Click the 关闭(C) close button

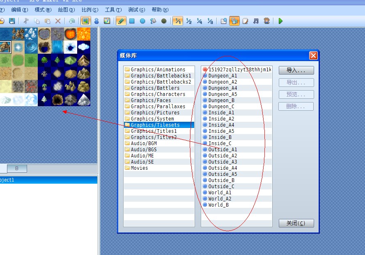pos(296,223)
